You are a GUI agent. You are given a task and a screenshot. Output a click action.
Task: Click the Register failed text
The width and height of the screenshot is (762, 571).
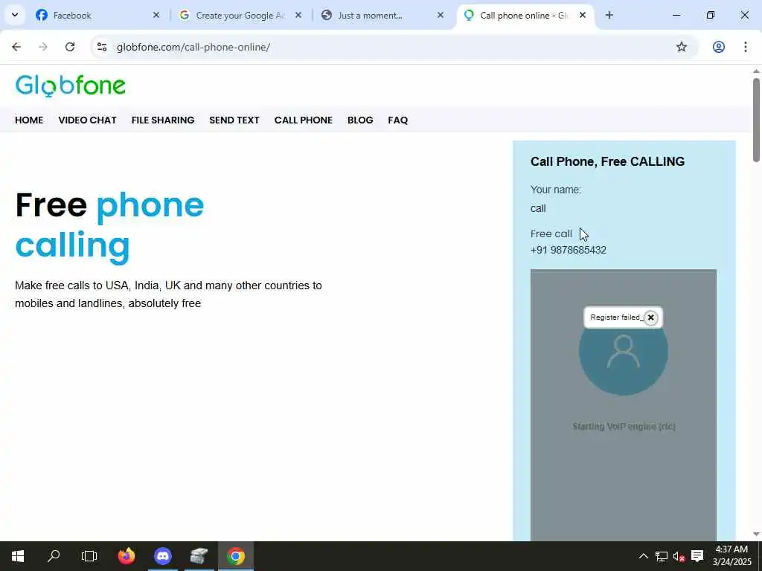616,317
